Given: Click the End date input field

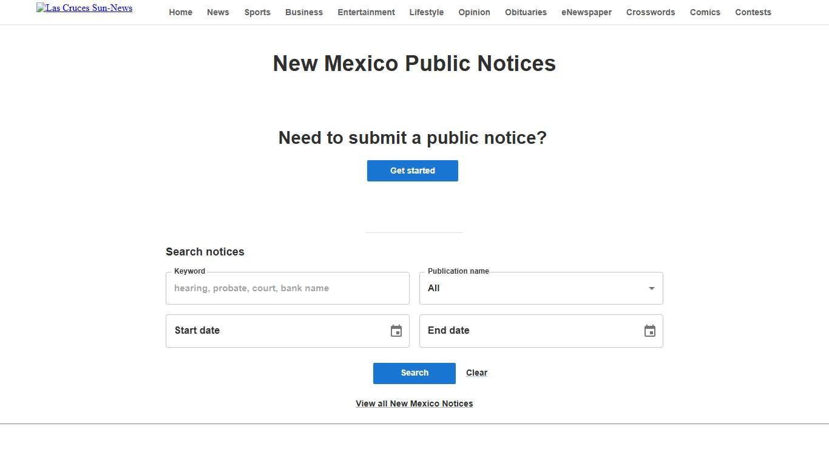Looking at the screenshot, I should 528,331.
